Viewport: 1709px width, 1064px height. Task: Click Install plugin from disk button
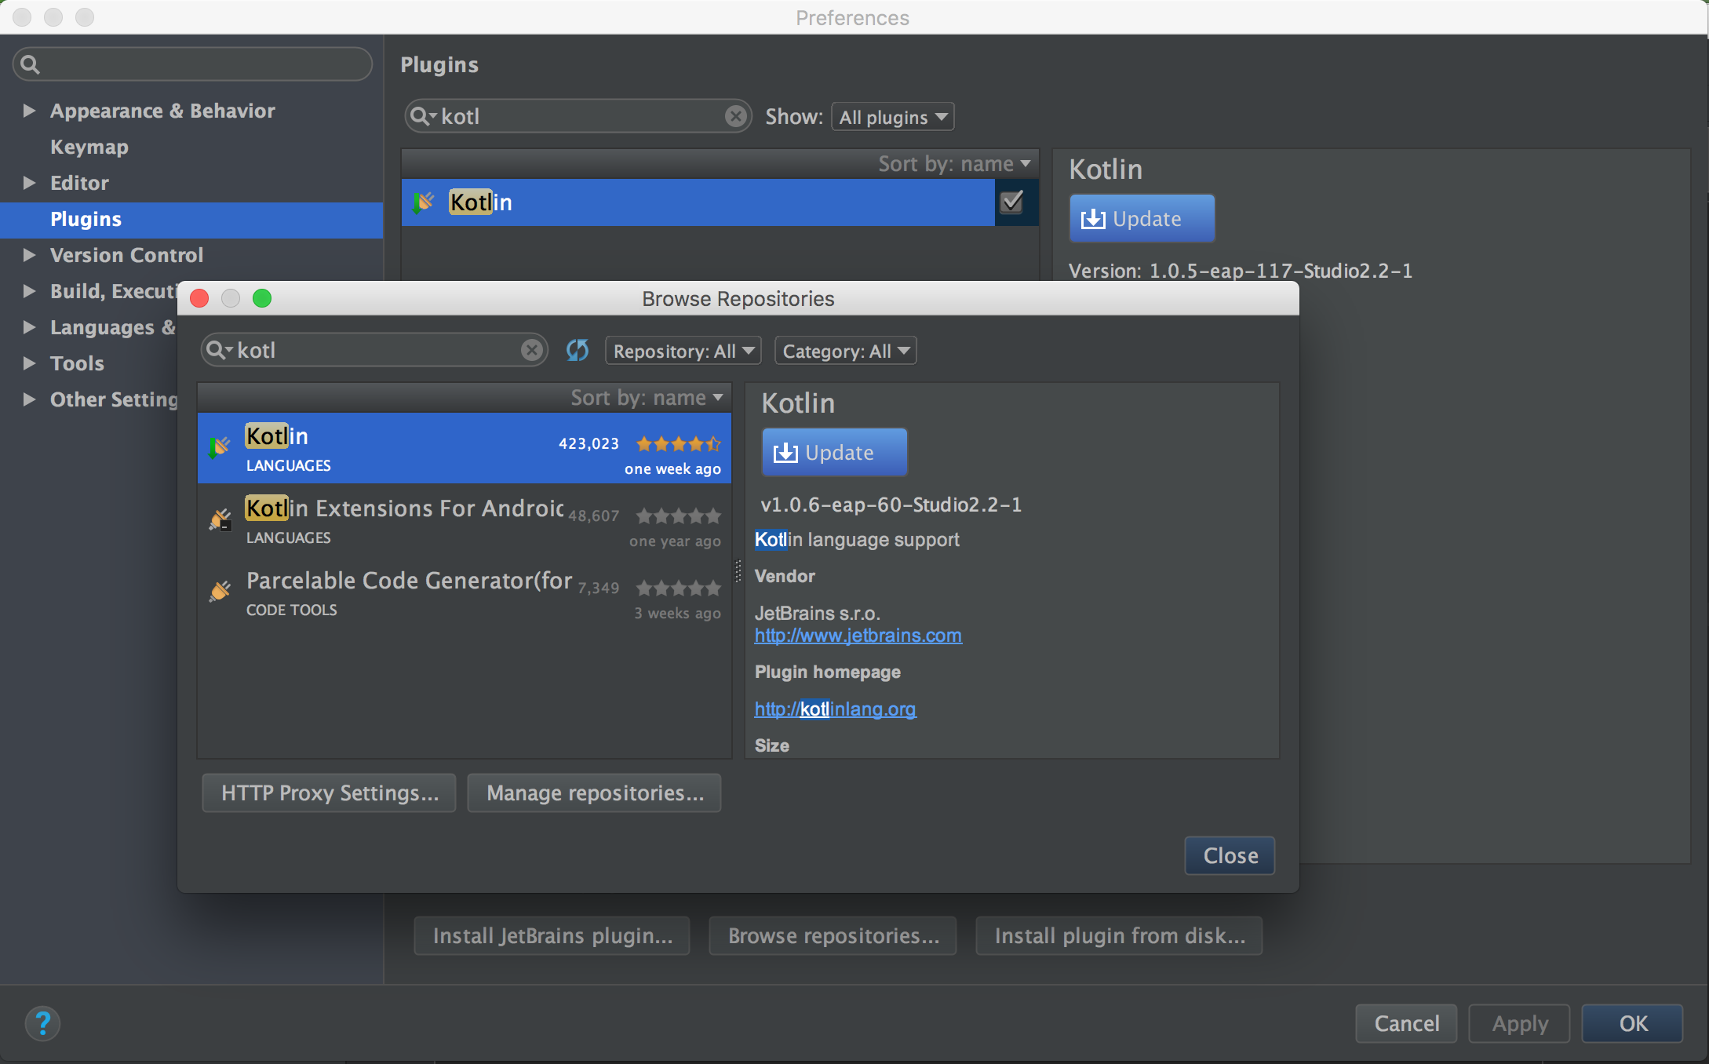tap(1119, 936)
